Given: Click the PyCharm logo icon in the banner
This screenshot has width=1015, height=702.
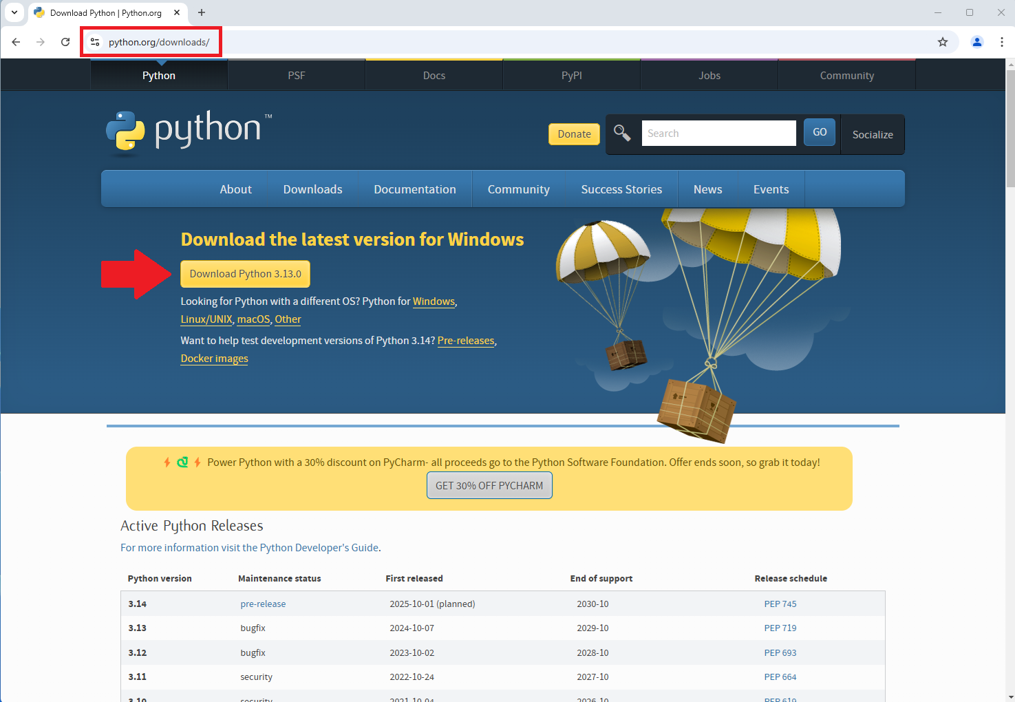Looking at the screenshot, I should (x=182, y=462).
